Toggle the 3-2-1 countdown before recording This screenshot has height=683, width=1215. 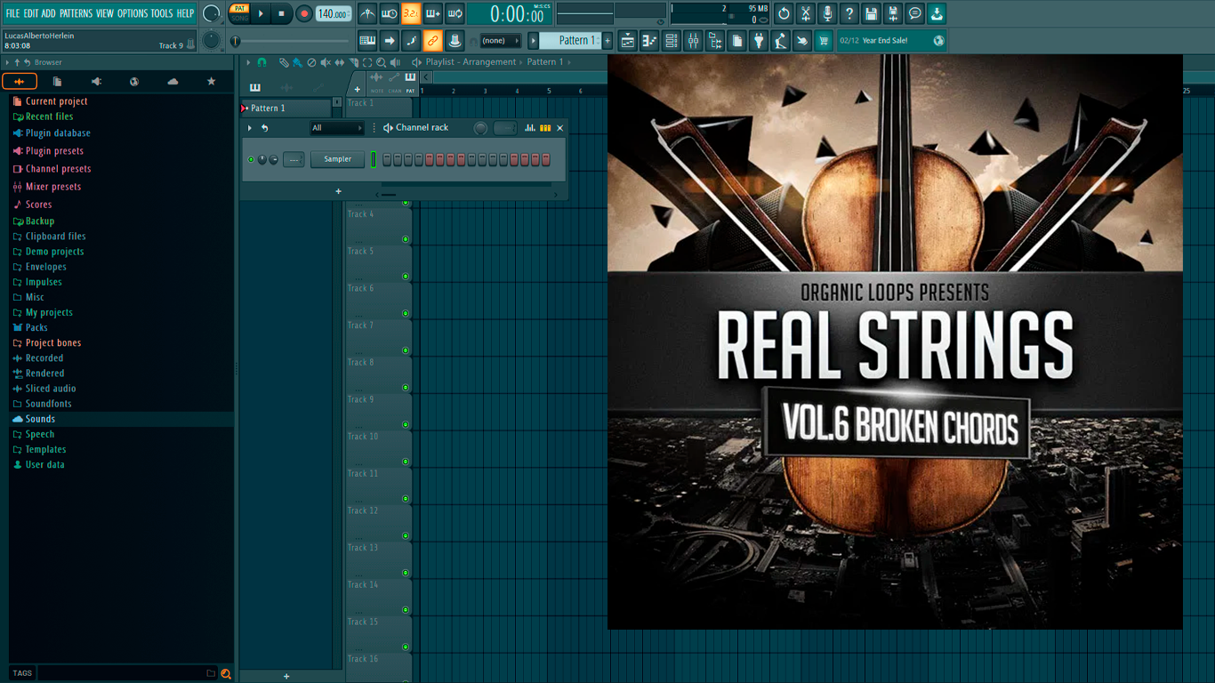[411, 13]
